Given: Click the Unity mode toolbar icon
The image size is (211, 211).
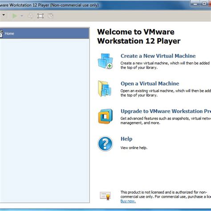Looking at the screenshot, I should (50, 16).
